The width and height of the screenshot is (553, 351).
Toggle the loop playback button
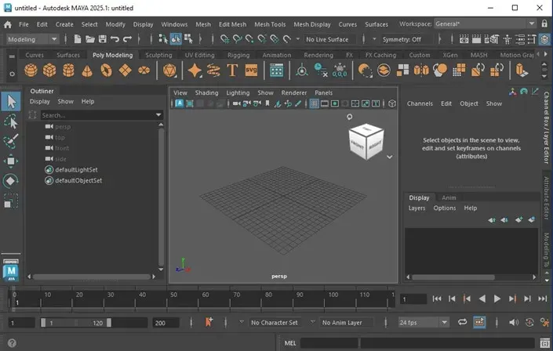tap(462, 322)
